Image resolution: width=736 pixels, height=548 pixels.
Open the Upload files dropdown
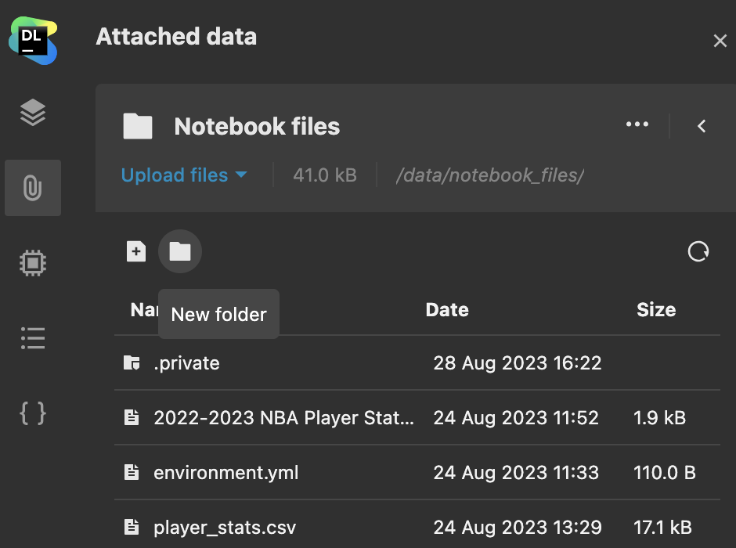184,175
